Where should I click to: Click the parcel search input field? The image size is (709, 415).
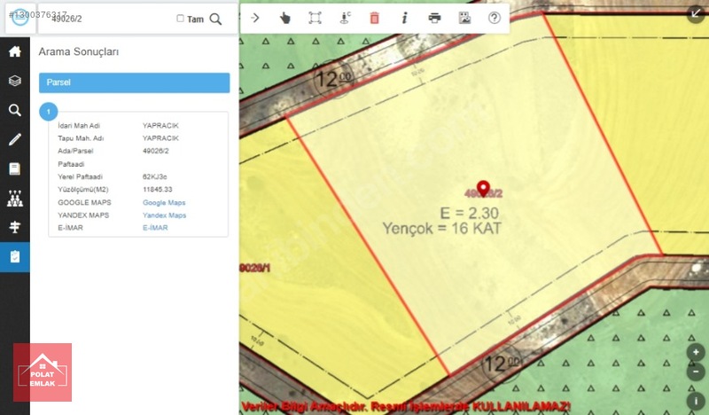pyautogui.click(x=106, y=19)
